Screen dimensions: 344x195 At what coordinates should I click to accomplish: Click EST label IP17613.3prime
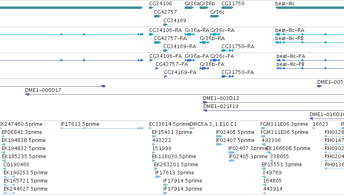(x=175, y=173)
